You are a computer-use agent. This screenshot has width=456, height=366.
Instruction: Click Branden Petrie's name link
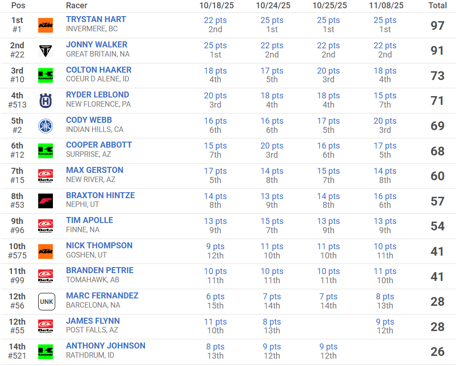coord(99,270)
